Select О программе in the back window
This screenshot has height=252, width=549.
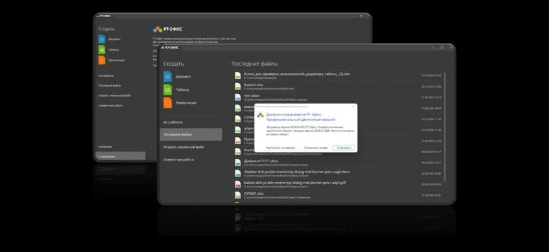pos(121,156)
